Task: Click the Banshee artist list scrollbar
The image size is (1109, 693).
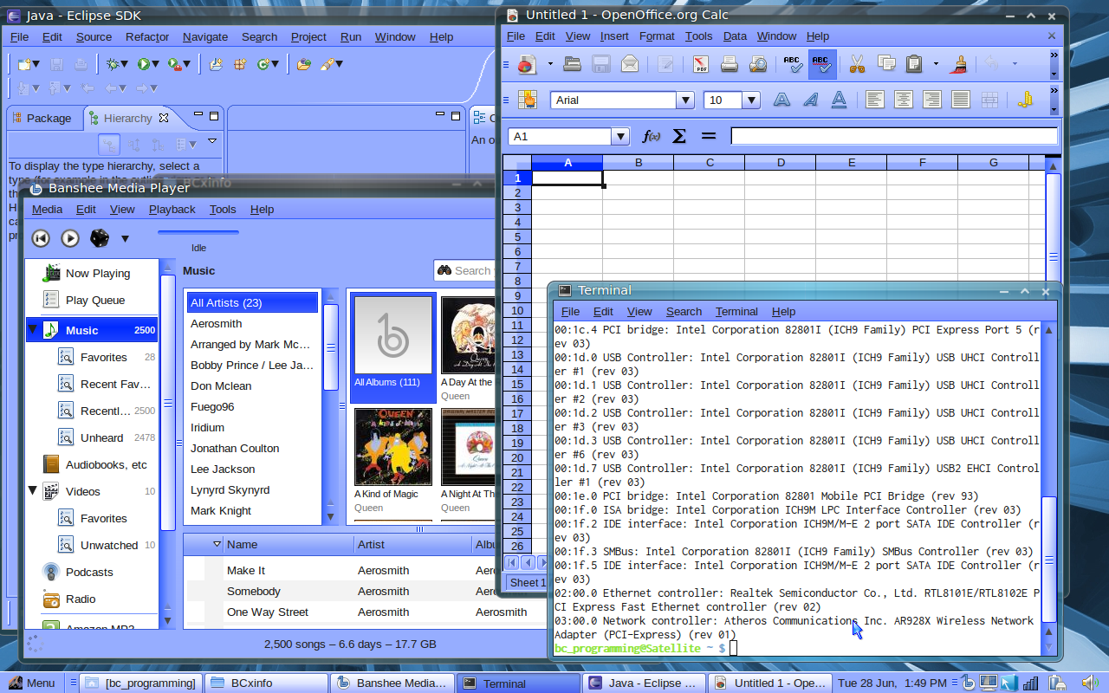Action: click(x=330, y=346)
